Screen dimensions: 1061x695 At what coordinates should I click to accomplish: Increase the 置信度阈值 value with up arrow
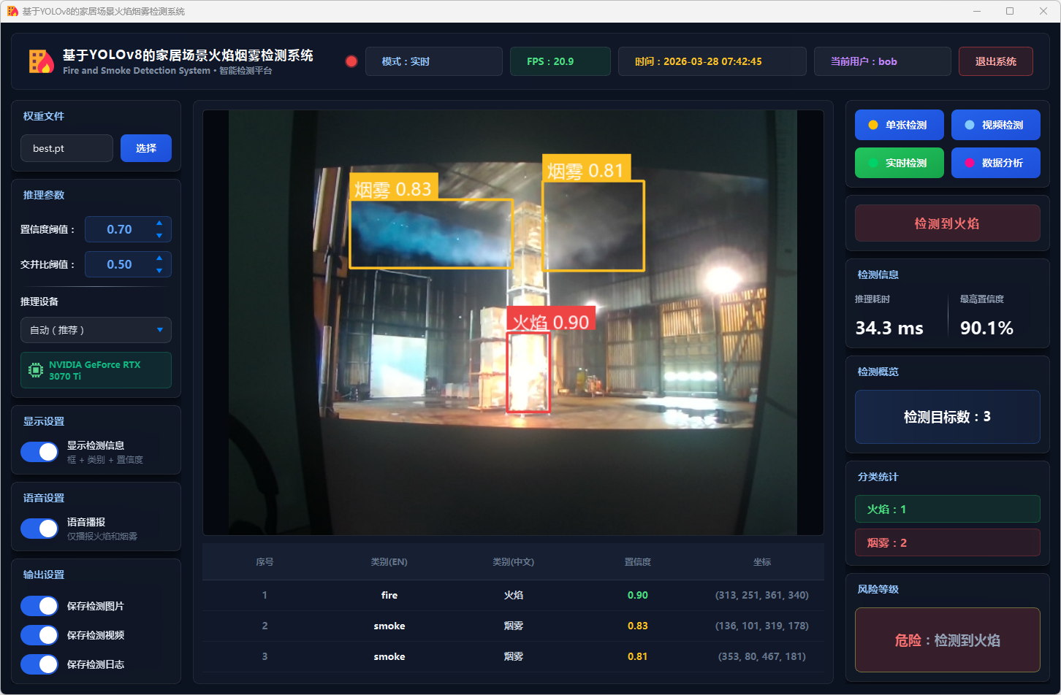(x=159, y=223)
